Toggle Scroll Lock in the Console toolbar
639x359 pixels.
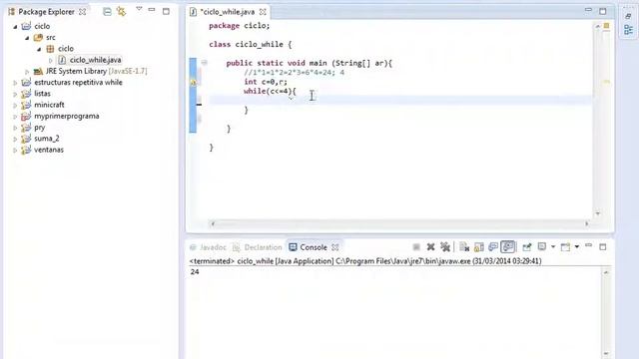(x=479, y=247)
